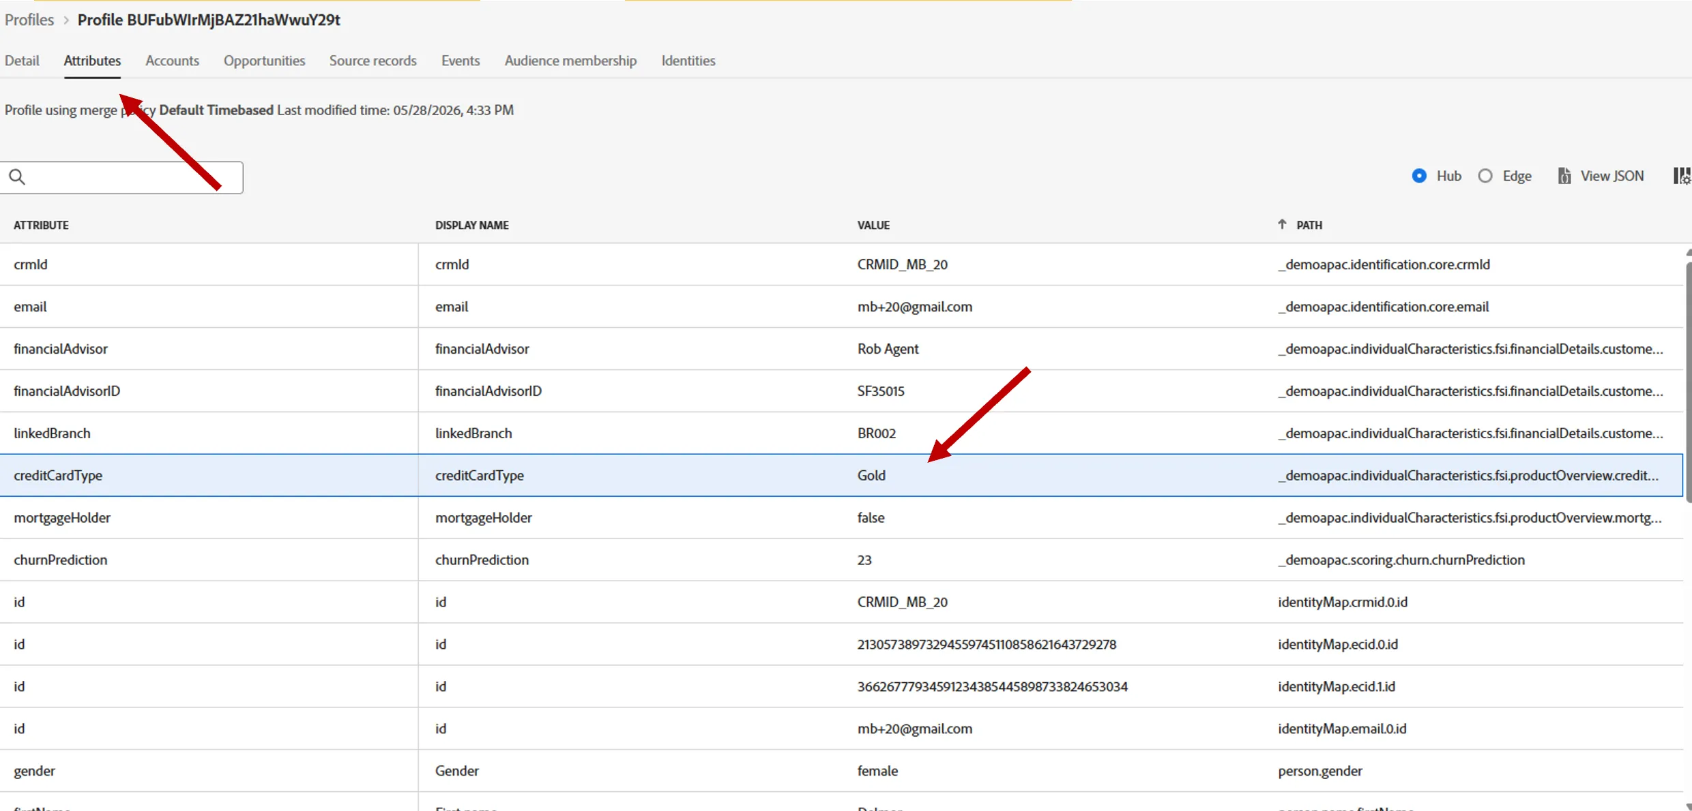Screen dimensions: 1692x811
Task: Click the search magnifier icon
Action: [17, 177]
